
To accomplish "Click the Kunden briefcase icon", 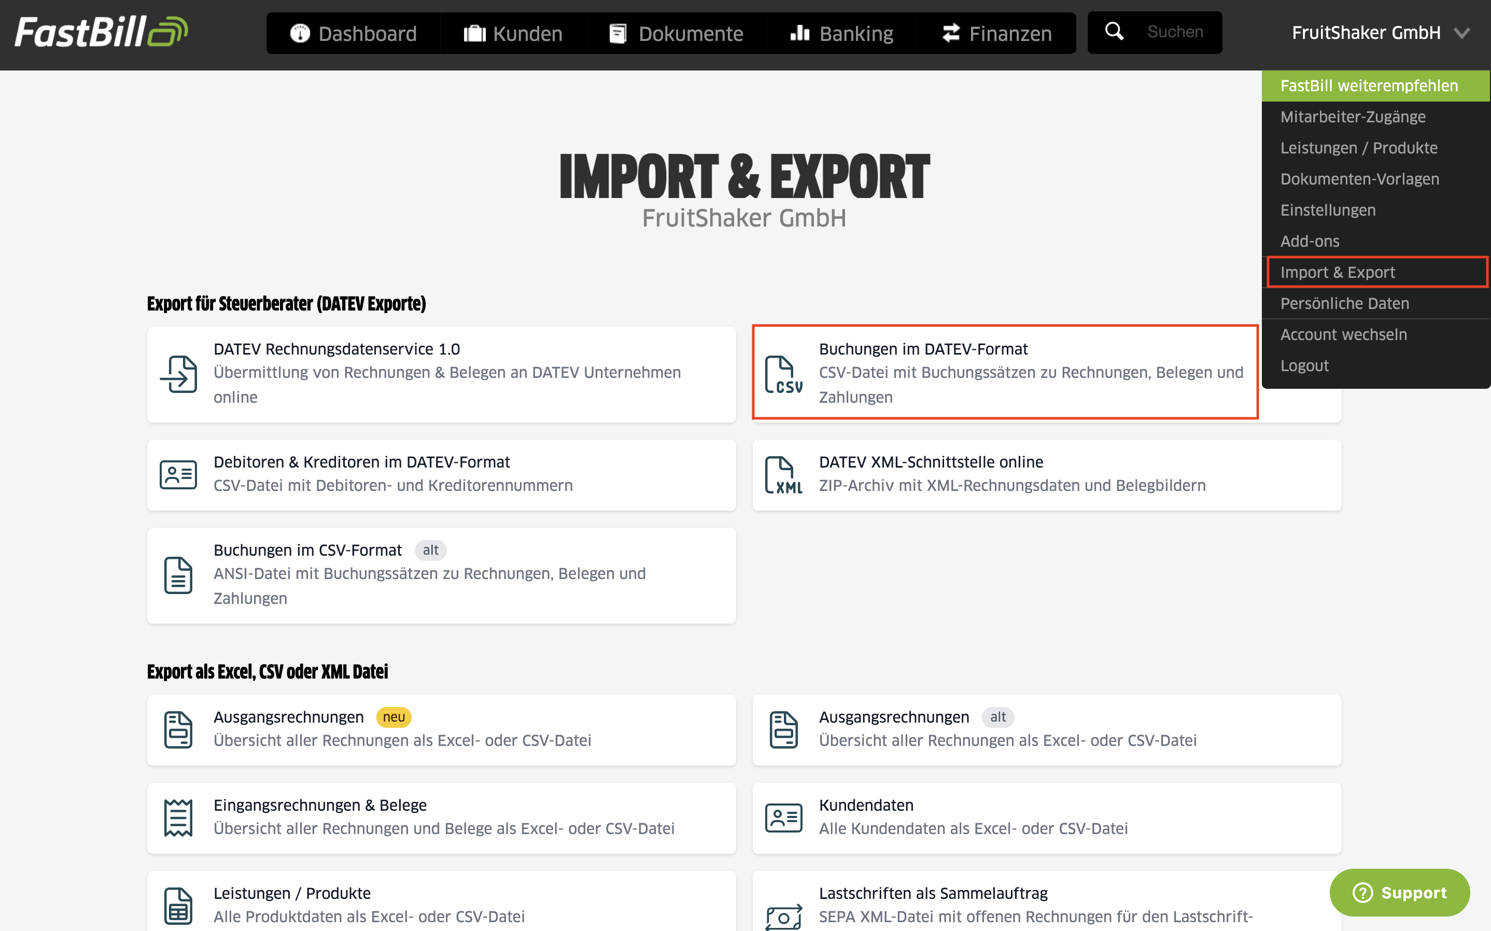I will click(475, 33).
